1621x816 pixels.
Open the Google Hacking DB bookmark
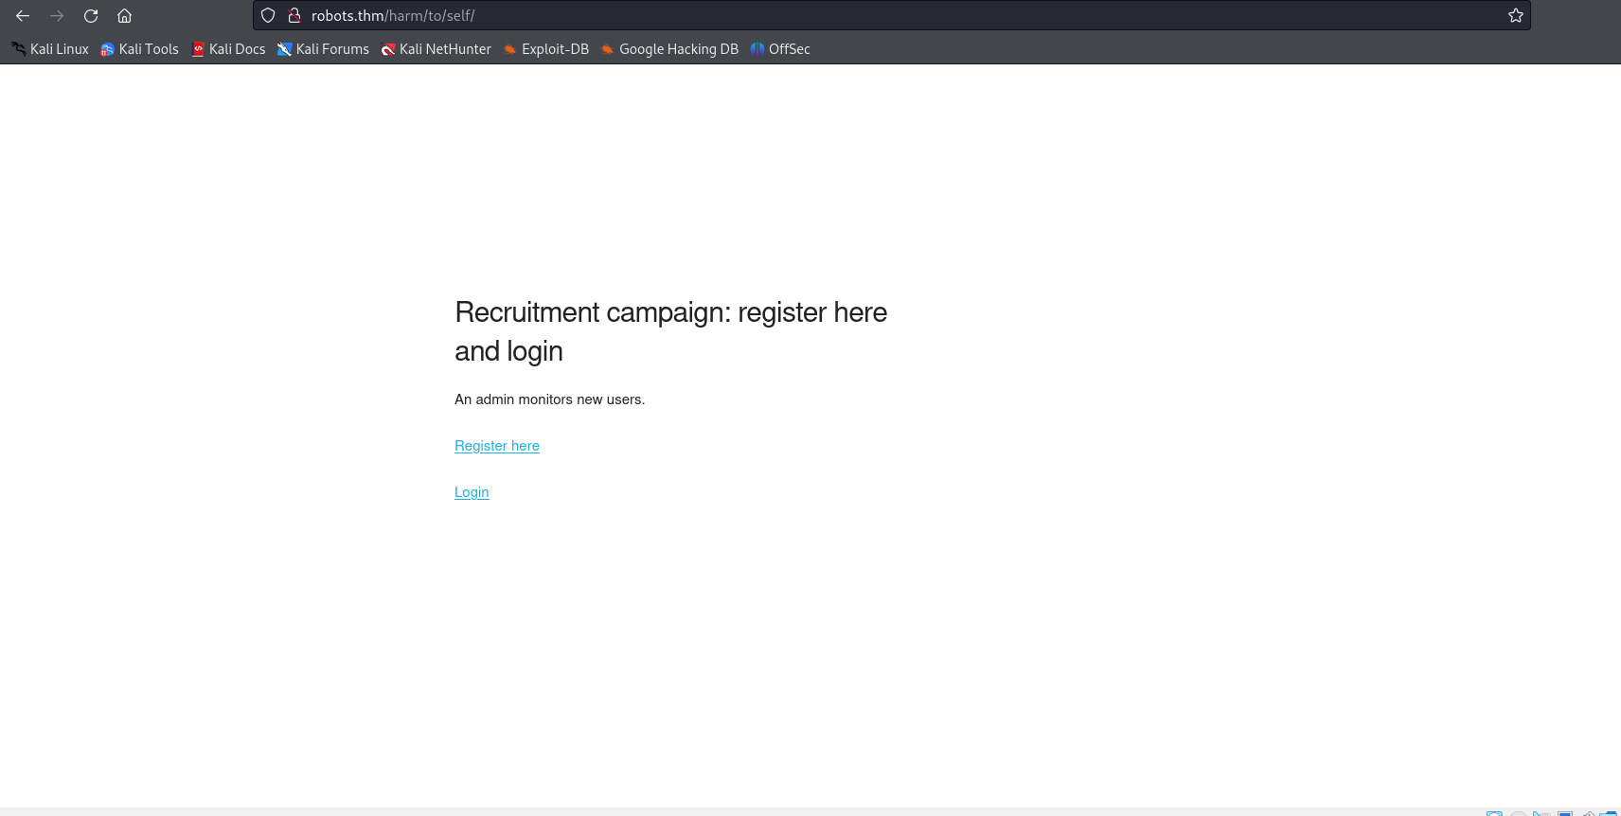[x=669, y=49]
